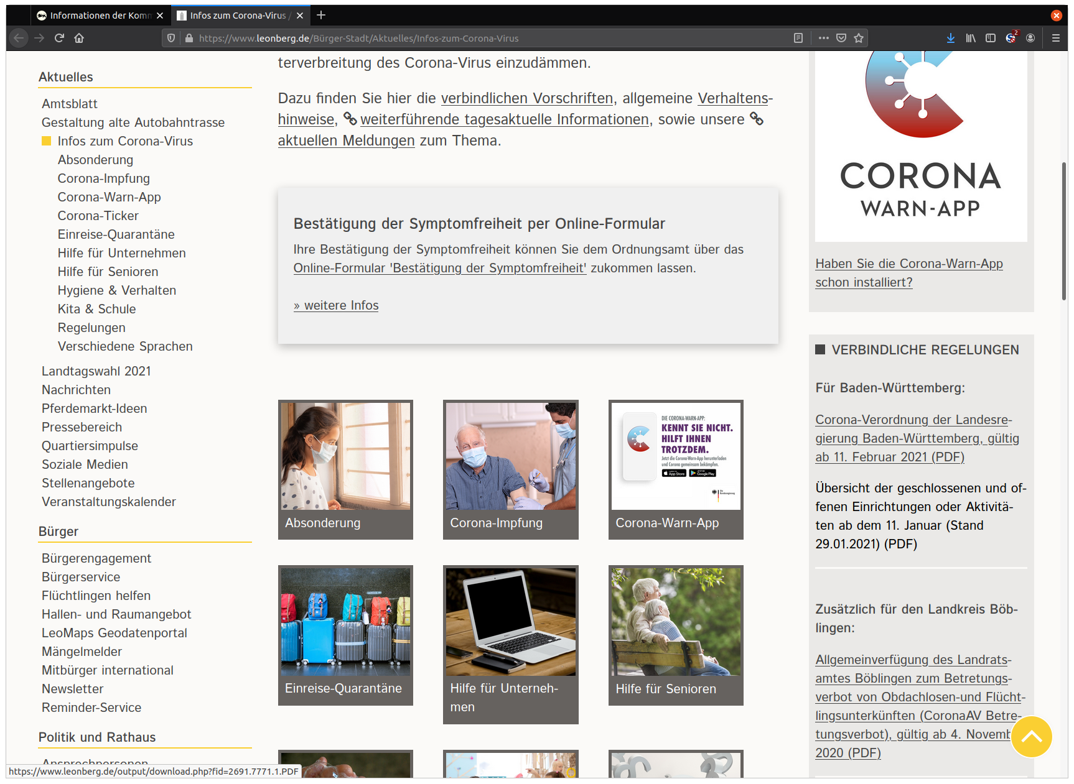The width and height of the screenshot is (1074, 784).
Task: Open 'Hygiene & Verhalten' sidebar entry
Action: click(117, 290)
